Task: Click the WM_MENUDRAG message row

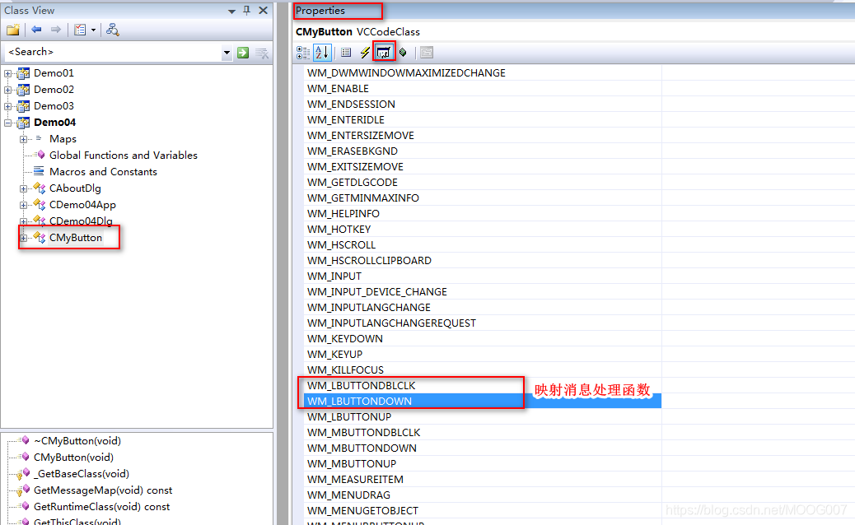Action: point(483,495)
